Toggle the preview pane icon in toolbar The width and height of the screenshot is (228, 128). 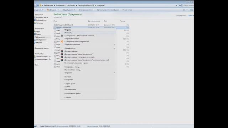(191, 10)
